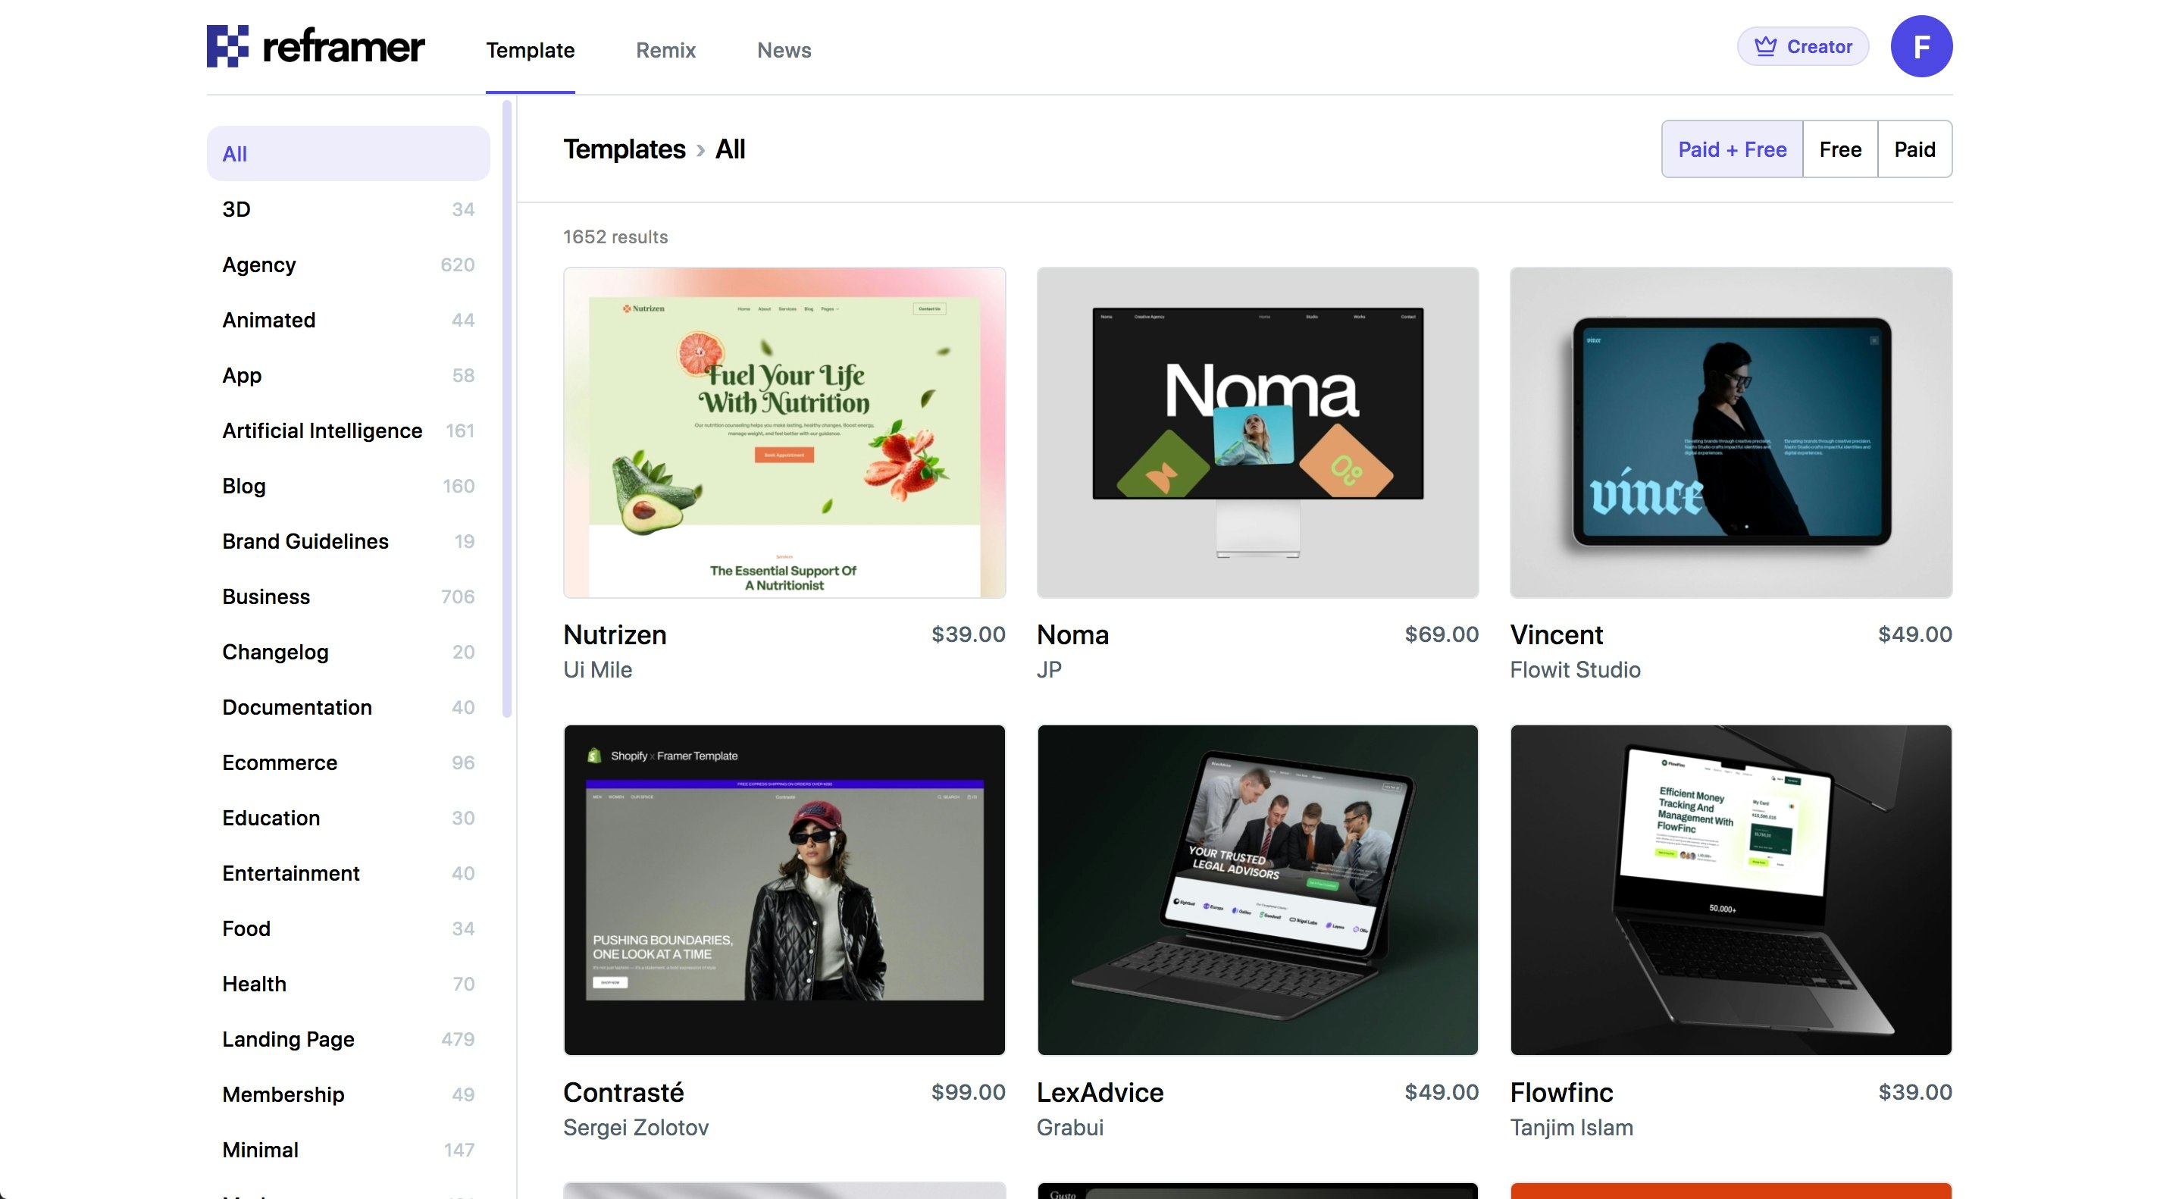Click the Noma template title
The height and width of the screenshot is (1199, 2160).
(1072, 634)
